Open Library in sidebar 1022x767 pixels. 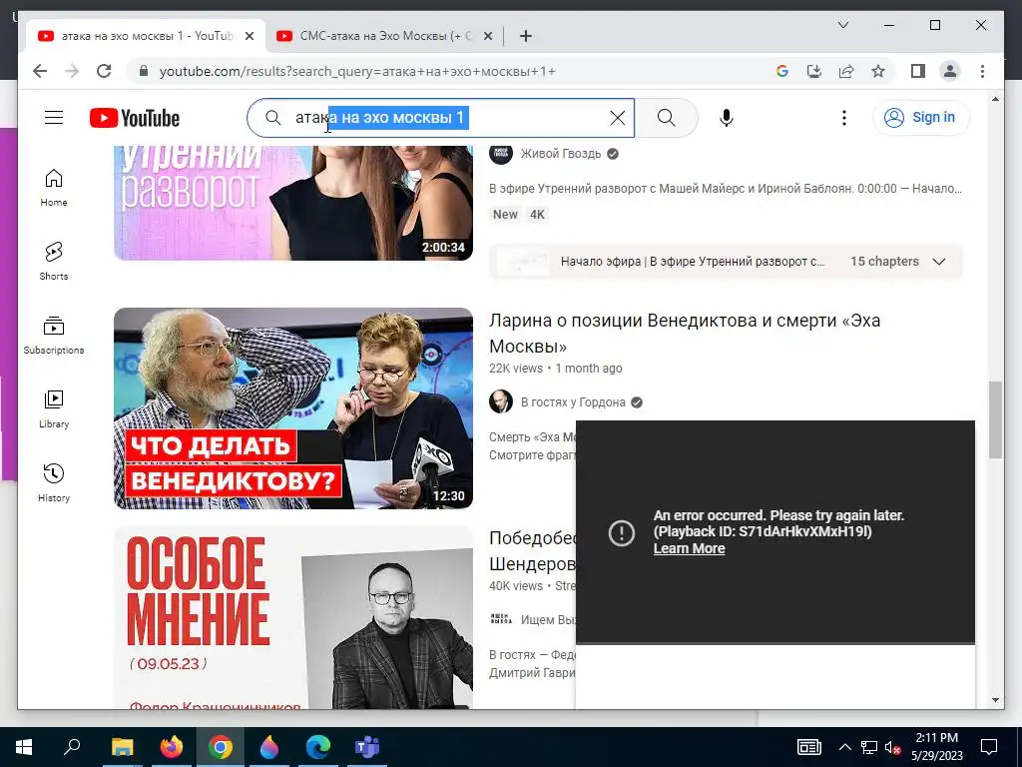coord(54,409)
